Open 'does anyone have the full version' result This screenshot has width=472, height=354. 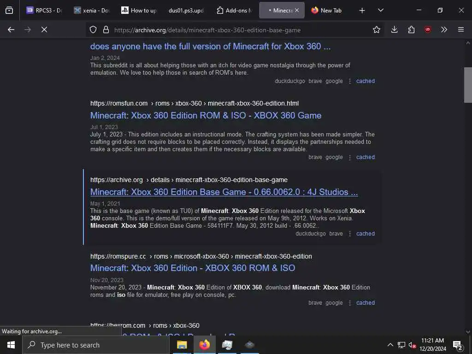click(210, 47)
